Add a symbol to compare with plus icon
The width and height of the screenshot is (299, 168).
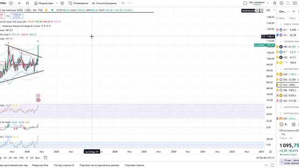(11, 3)
